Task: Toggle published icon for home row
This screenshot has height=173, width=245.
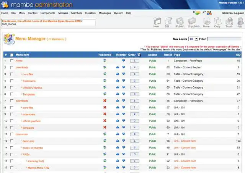Action: click(105, 60)
